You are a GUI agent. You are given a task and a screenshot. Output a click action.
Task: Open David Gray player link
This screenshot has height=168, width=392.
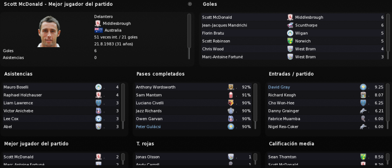[279, 87]
